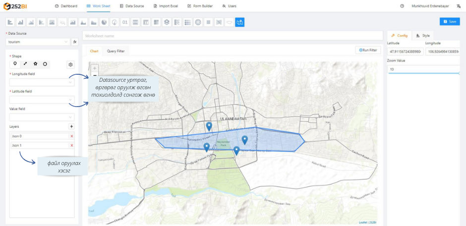Zoom in on the map
This screenshot has width=466, height=226.
[x=95, y=68]
